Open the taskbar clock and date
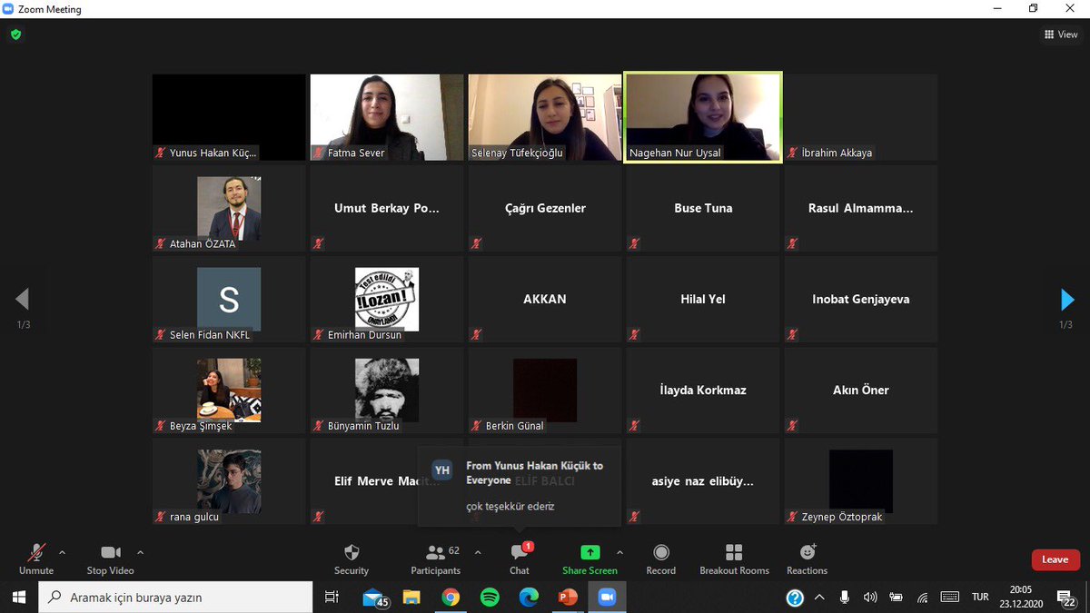Screen dimensions: 1090x613 pyautogui.click(x=1020, y=598)
